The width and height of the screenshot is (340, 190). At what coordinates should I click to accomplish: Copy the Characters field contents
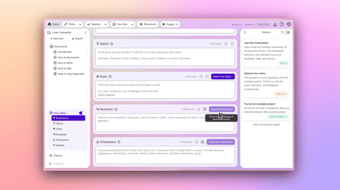click(x=197, y=142)
